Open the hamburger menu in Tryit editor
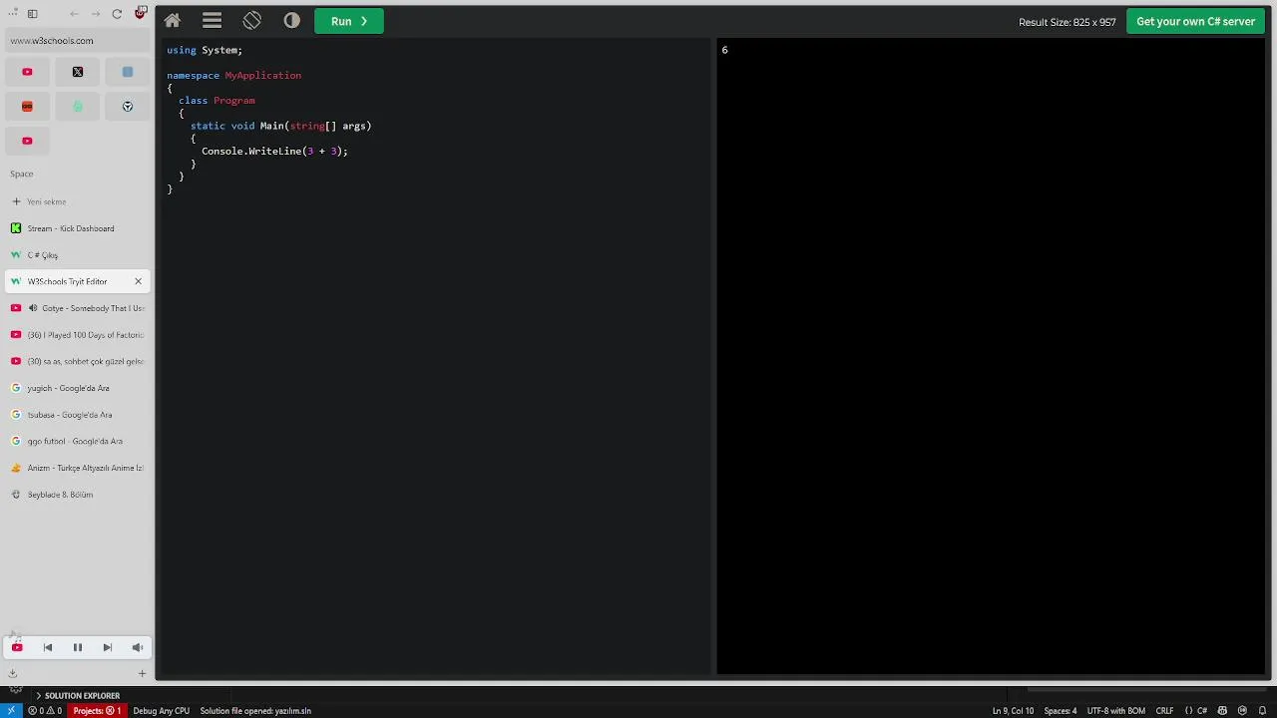This screenshot has height=718, width=1277. tap(212, 21)
